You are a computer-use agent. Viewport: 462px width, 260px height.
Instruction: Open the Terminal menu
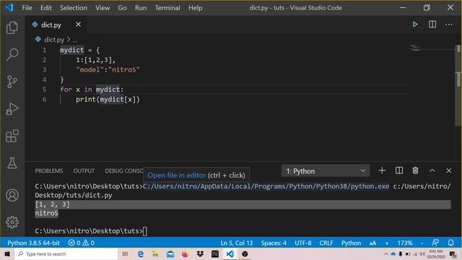[167, 8]
